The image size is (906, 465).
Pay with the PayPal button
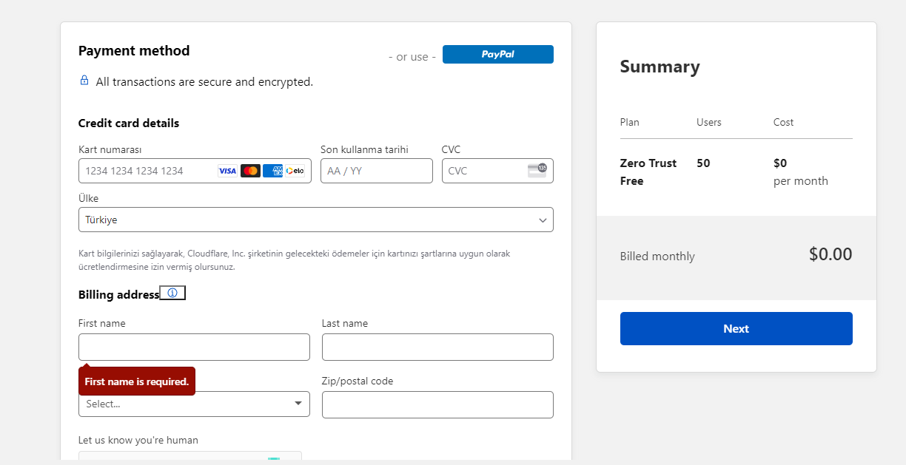(x=497, y=55)
